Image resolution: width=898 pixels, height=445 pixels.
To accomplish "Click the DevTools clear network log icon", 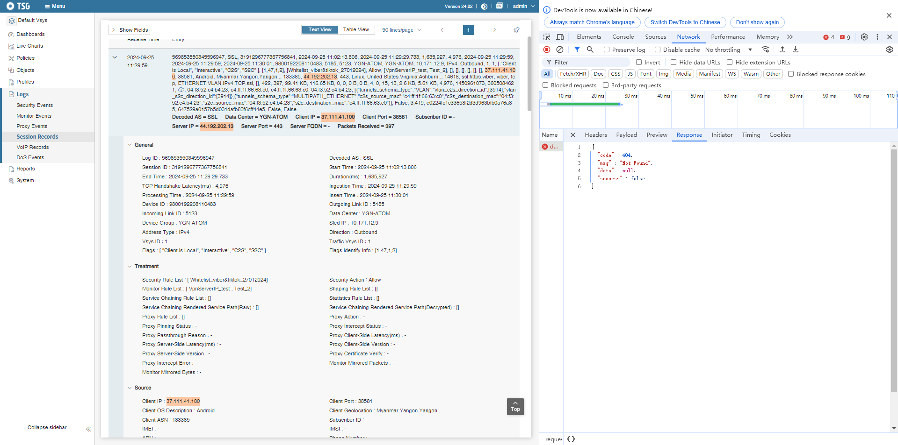I will (x=560, y=49).
